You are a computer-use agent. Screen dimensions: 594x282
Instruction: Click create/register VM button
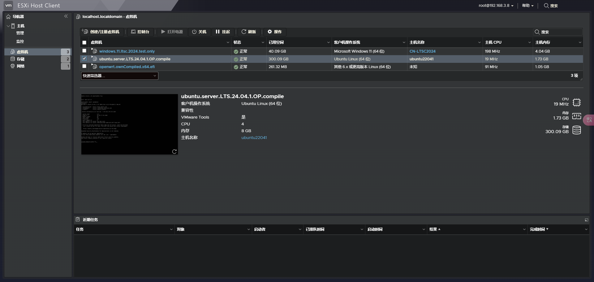tap(101, 32)
